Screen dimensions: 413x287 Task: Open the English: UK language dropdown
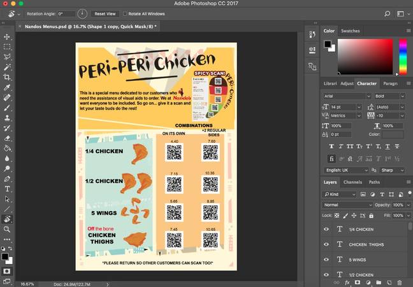[346, 170]
